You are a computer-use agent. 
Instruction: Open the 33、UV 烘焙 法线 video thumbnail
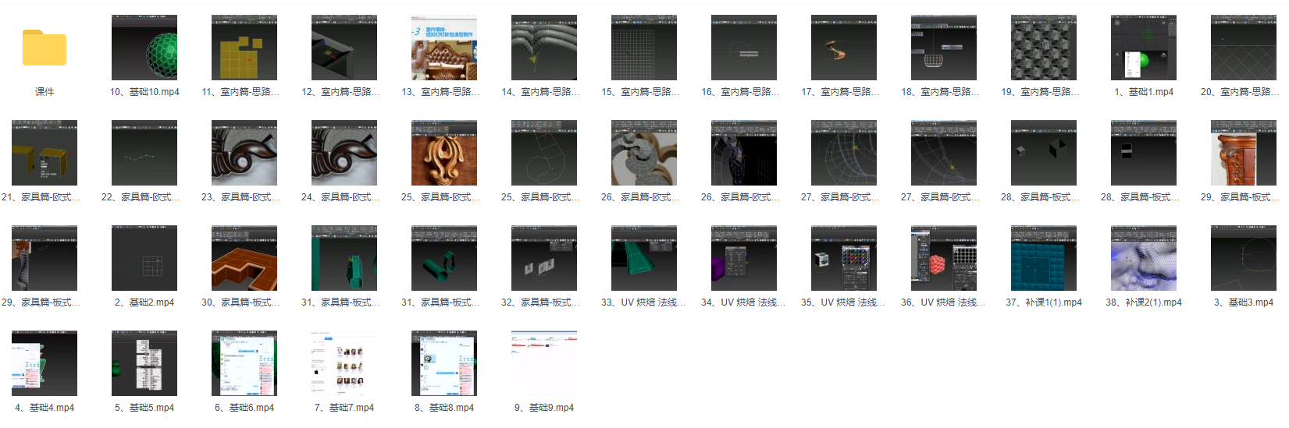(x=644, y=258)
